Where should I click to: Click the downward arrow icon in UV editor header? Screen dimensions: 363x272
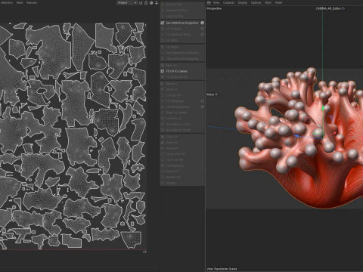pos(157,3)
